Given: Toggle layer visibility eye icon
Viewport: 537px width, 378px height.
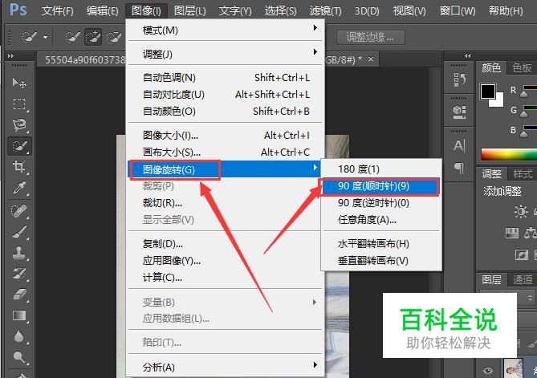Looking at the screenshot, I should 488,370.
